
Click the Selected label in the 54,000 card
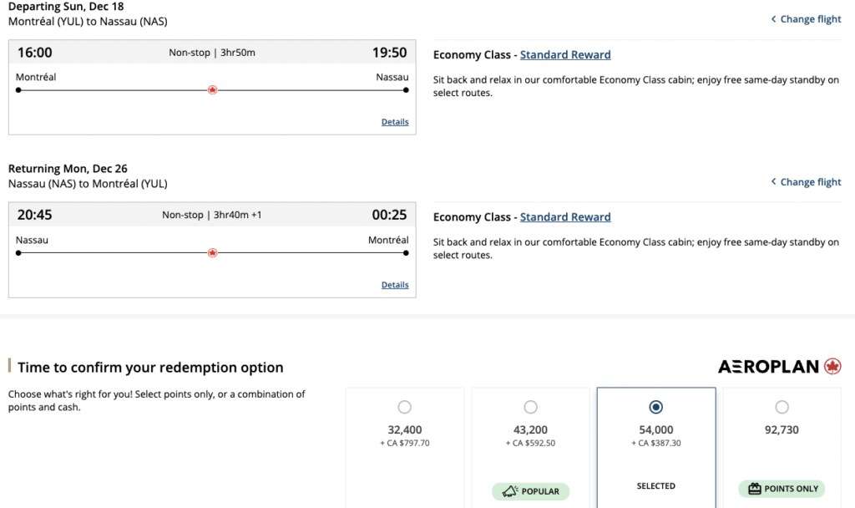tap(656, 486)
